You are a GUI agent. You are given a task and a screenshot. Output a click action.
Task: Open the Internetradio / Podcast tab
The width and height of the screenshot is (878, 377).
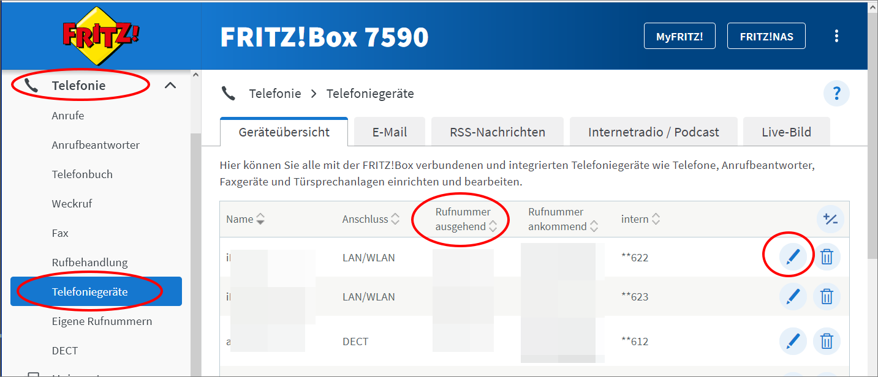point(654,132)
